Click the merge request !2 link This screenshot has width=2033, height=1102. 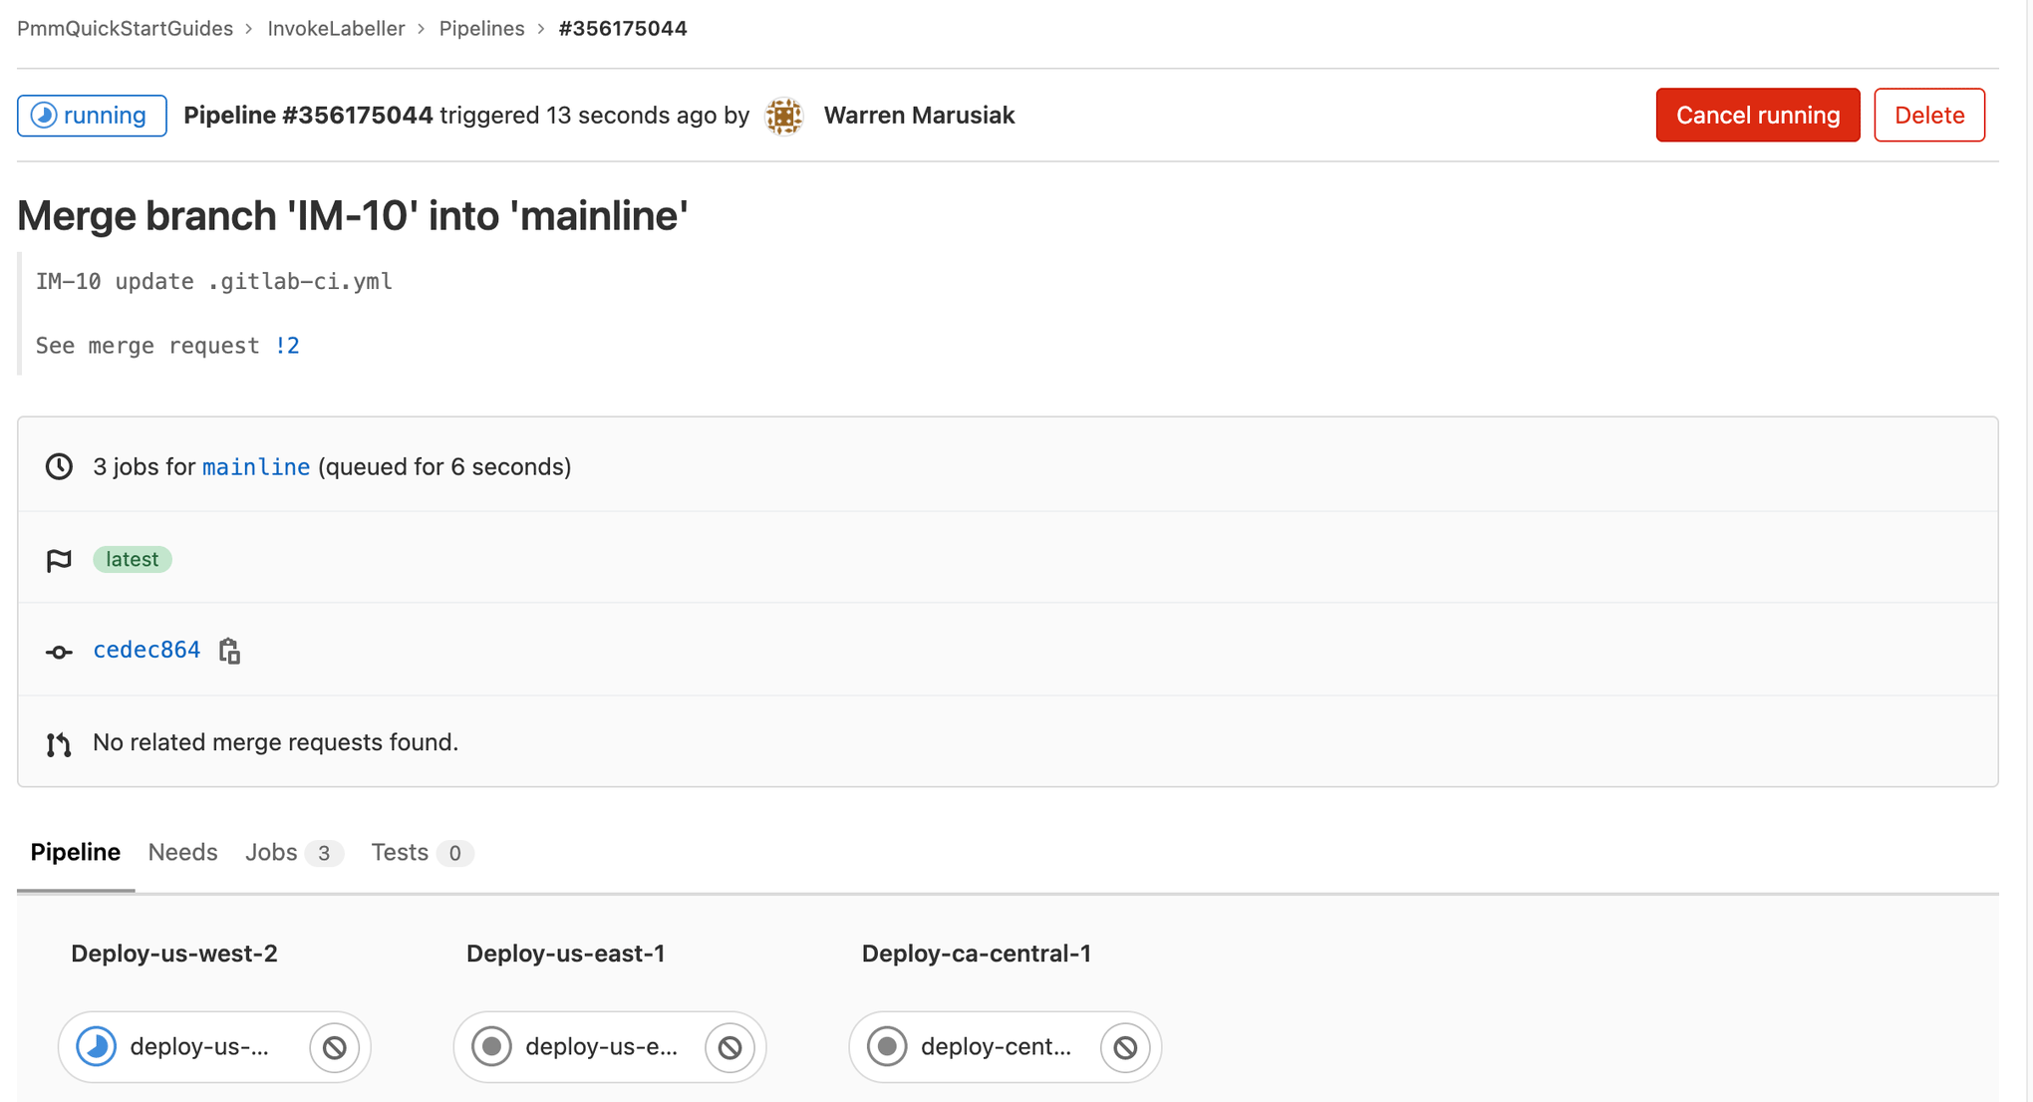tap(286, 345)
